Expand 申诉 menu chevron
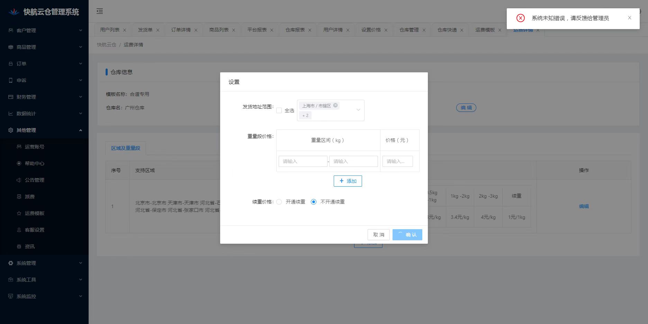648x324 pixels. pyautogui.click(x=81, y=80)
